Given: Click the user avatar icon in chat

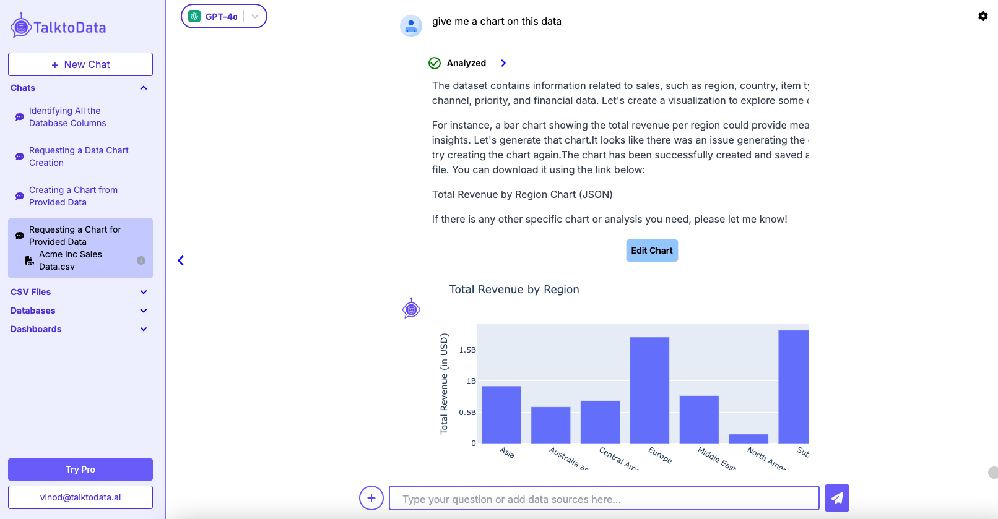Looking at the screenshot, I should (x=411, y=26).
